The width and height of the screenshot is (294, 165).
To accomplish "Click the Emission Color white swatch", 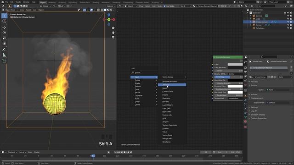I will pyautogui.click(x=235, y=86).
